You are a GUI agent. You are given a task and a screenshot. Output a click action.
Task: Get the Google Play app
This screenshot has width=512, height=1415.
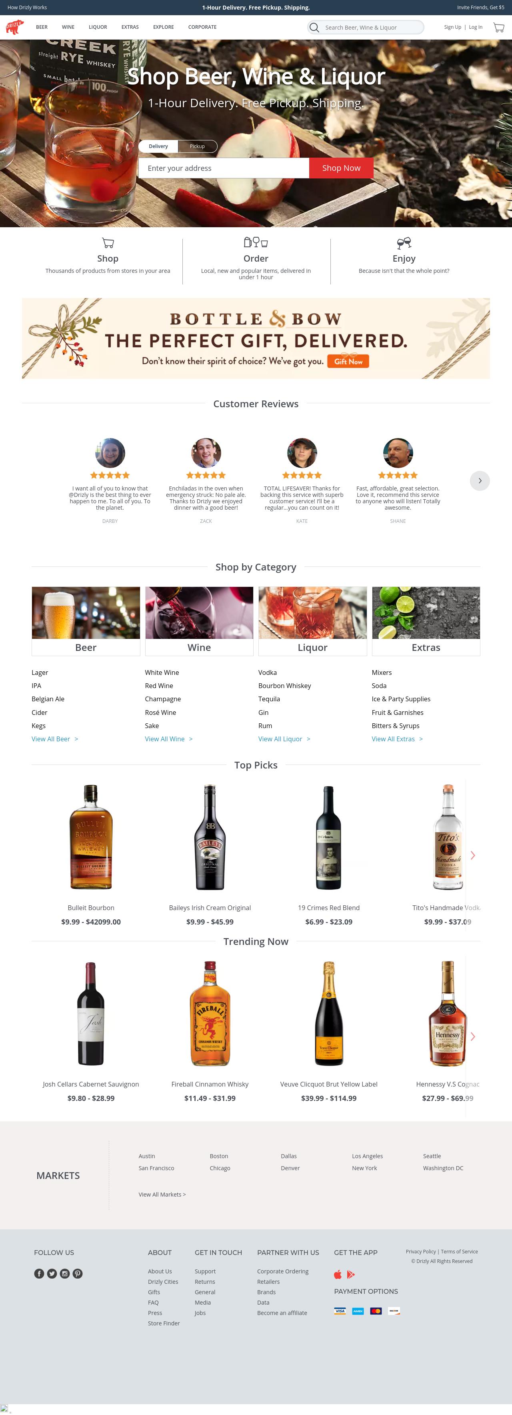350,1274
